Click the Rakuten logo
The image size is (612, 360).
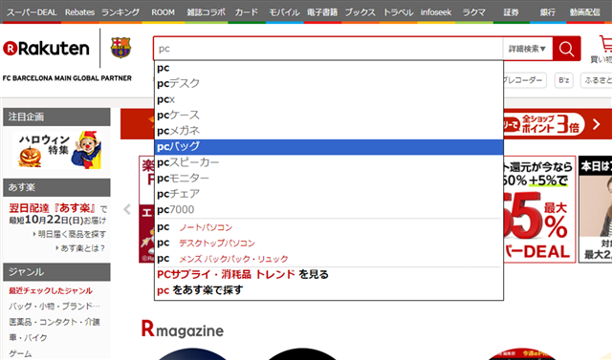[46, 49]
